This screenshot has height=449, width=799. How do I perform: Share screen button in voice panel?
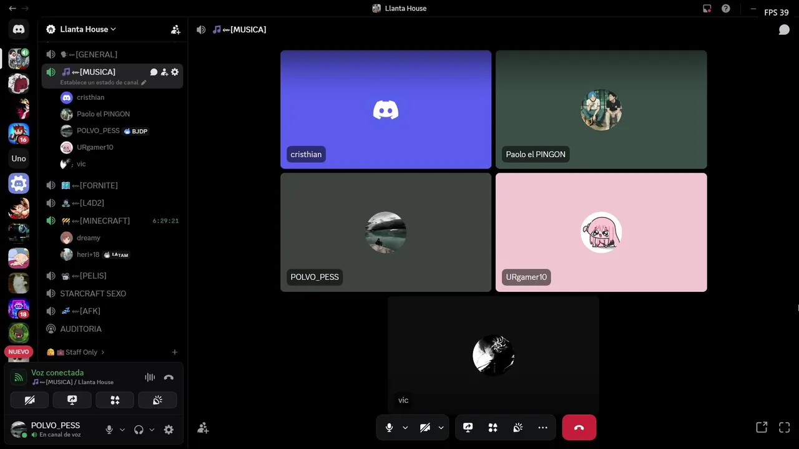72,400
